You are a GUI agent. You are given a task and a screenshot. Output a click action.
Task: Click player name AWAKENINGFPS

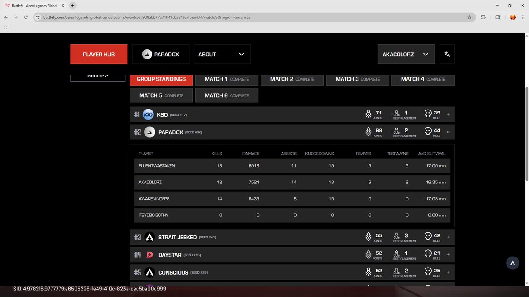click(154, 199)
